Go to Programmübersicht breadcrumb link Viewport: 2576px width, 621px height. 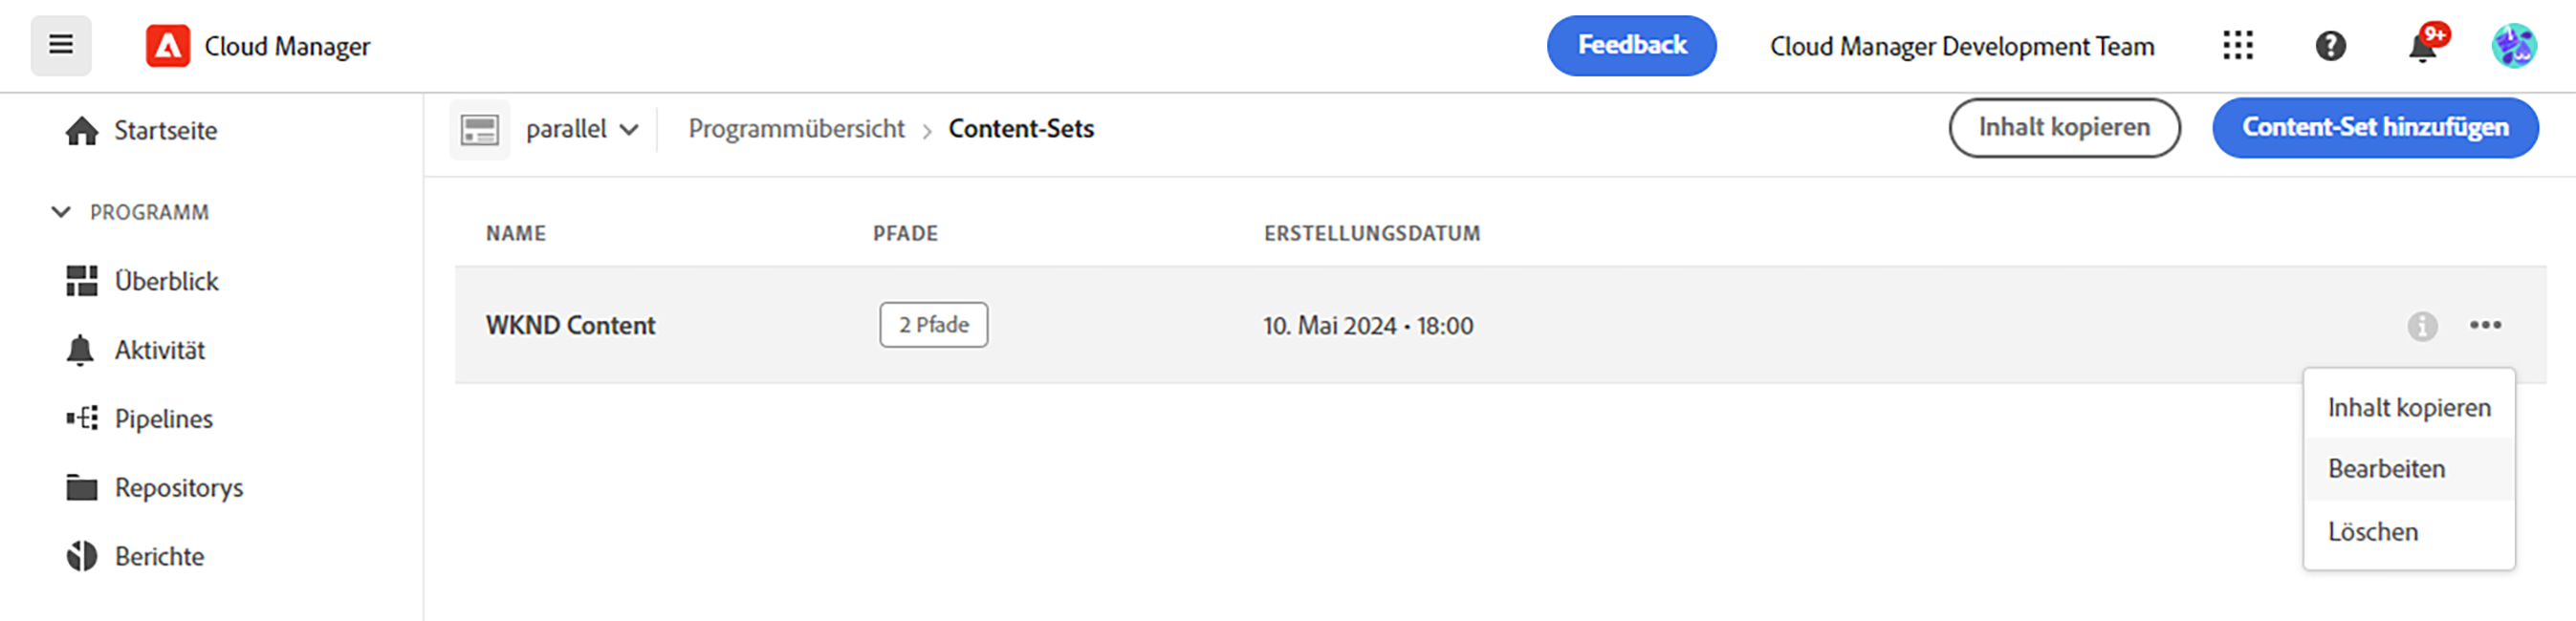[x=796, y=129]
